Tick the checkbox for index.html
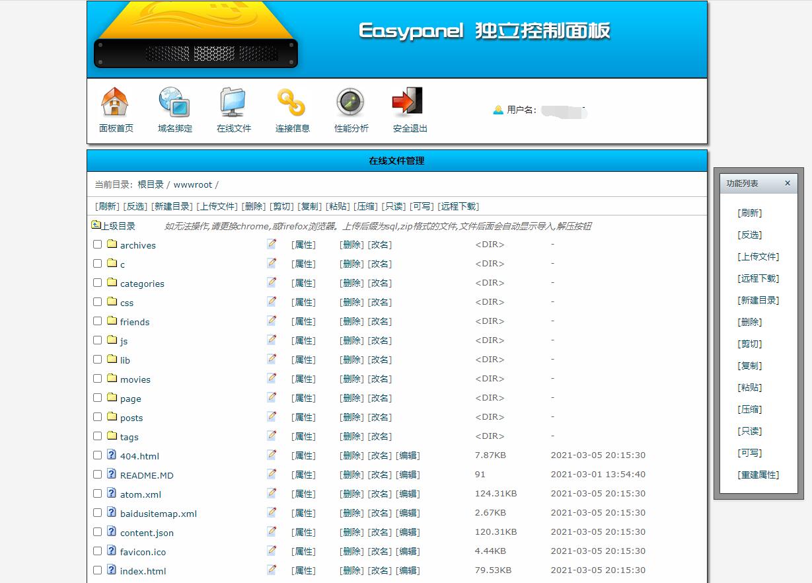812x583 pixels. (97, 570)
